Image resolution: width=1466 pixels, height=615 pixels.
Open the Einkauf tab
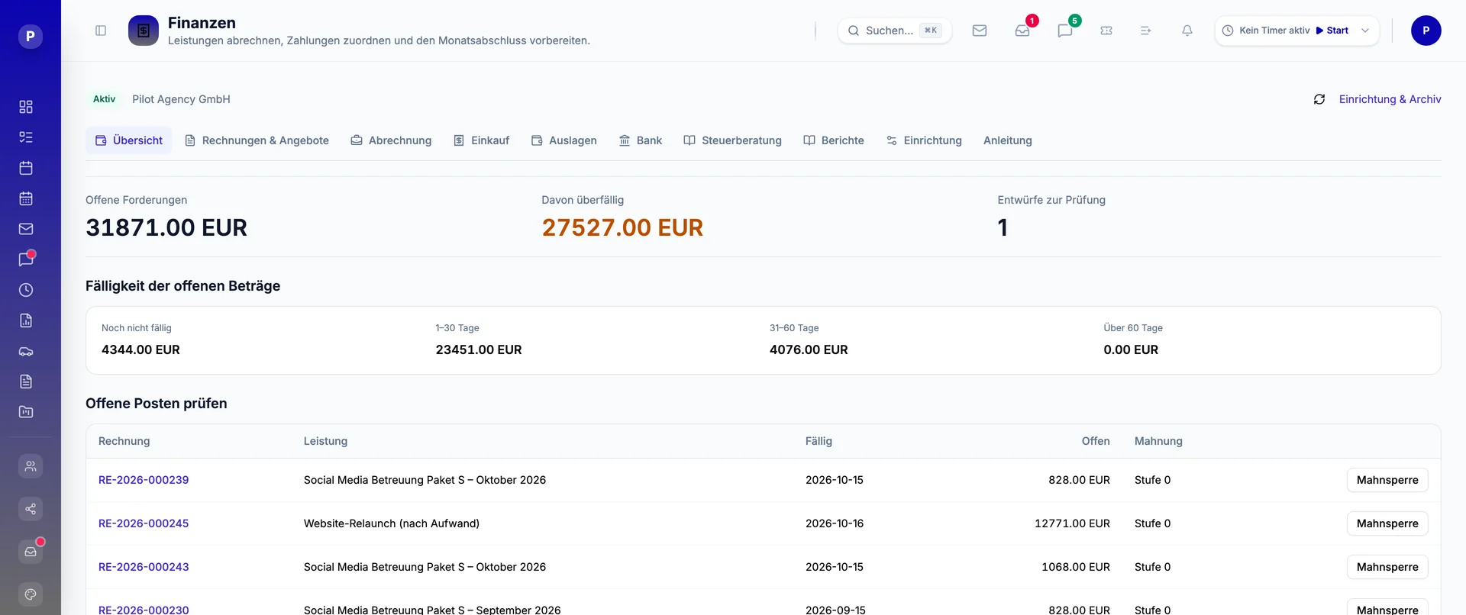pyautogui.click(x=481, y=140)
